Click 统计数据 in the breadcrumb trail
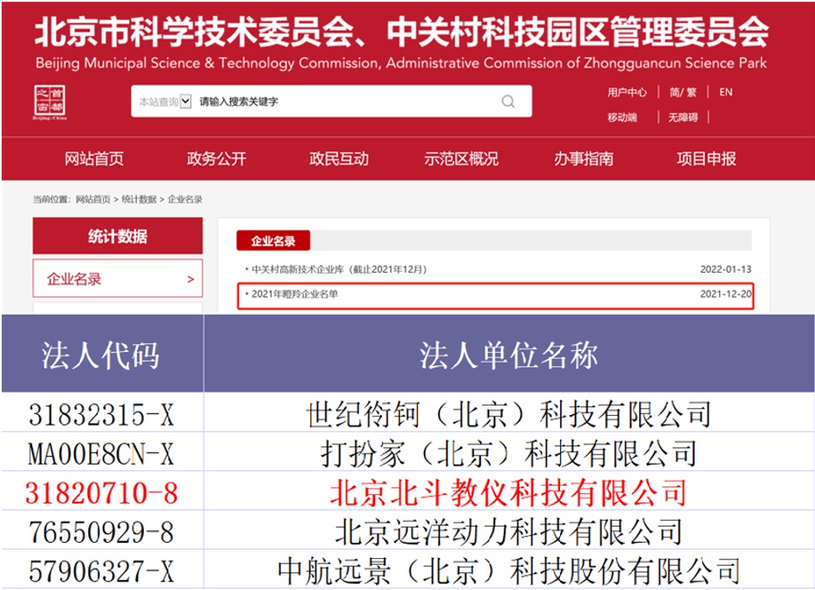This screenshot has width=815, height=590. pos(139,199)
